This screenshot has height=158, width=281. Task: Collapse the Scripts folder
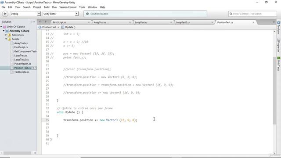6,39
